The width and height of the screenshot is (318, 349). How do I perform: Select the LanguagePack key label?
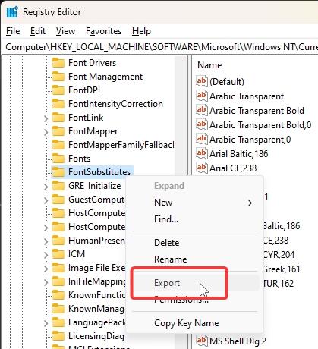97,322
